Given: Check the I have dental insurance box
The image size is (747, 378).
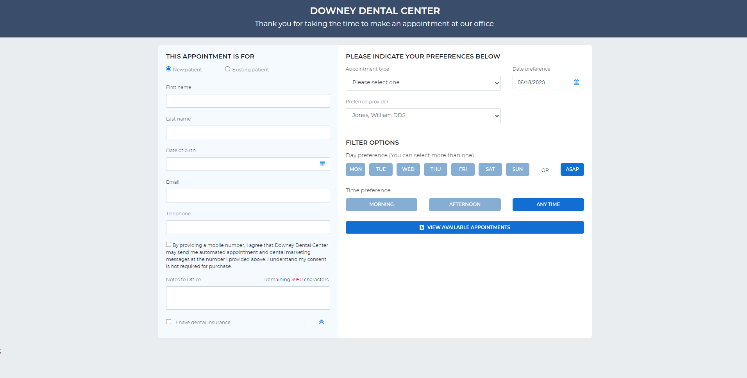Looking at the screenshot, I should point(168,322).
